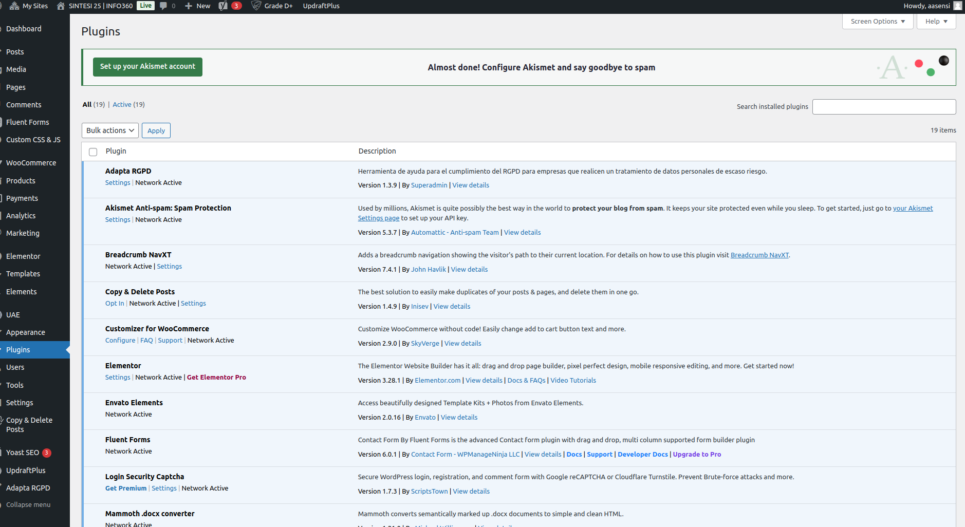The height and width of the screenshot is (527, 965).
Task: Click the user avatar next to Howdy, aasensi
Action: [958, 6]
